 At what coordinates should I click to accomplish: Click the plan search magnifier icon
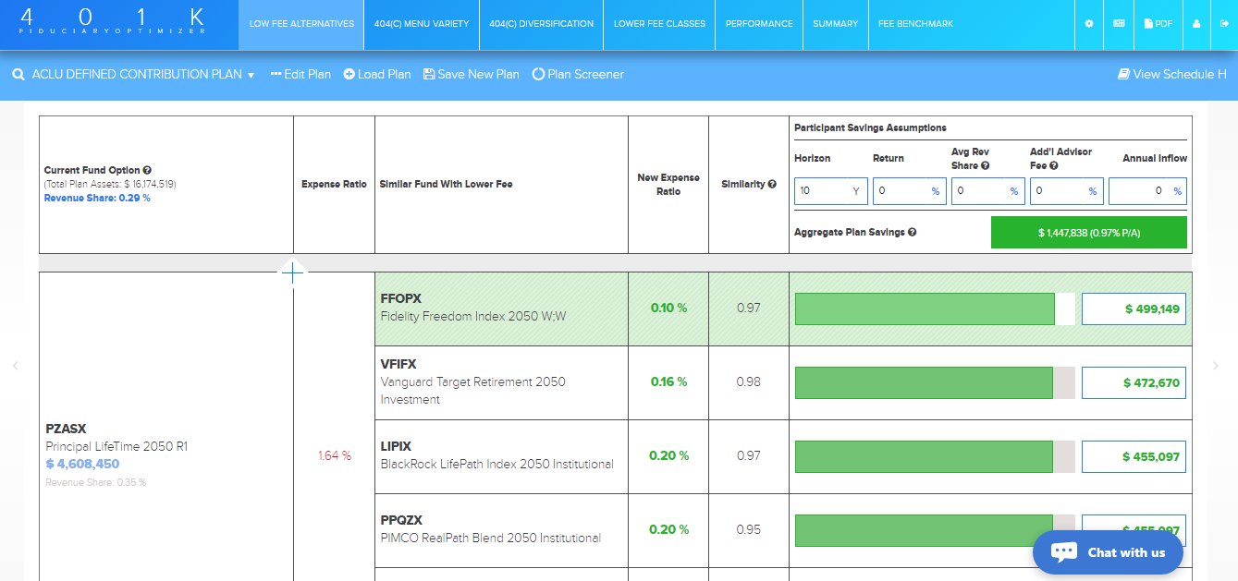(x=18, y=75)
